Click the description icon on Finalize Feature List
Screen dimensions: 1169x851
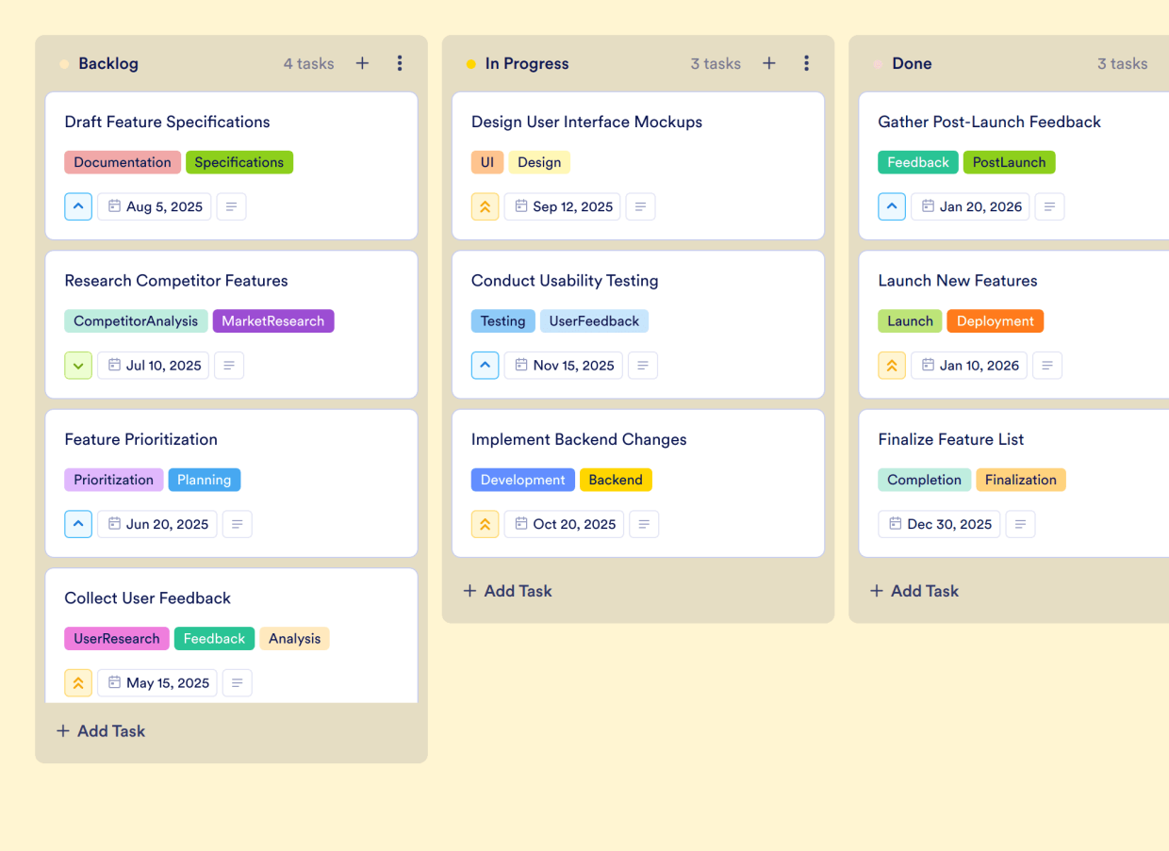point(1020,524)
